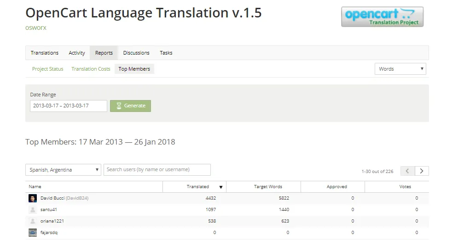Image resolution: width=464 pixels, height=240 pixels.
Task: Click the OpenCart Language Translation v.1.5 title
Action: [x=144, y=13]
